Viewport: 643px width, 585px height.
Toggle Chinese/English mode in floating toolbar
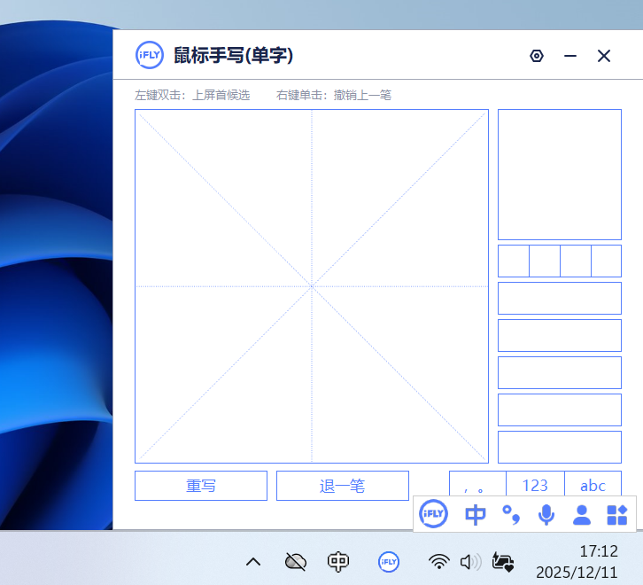click(x=476, y=514)
